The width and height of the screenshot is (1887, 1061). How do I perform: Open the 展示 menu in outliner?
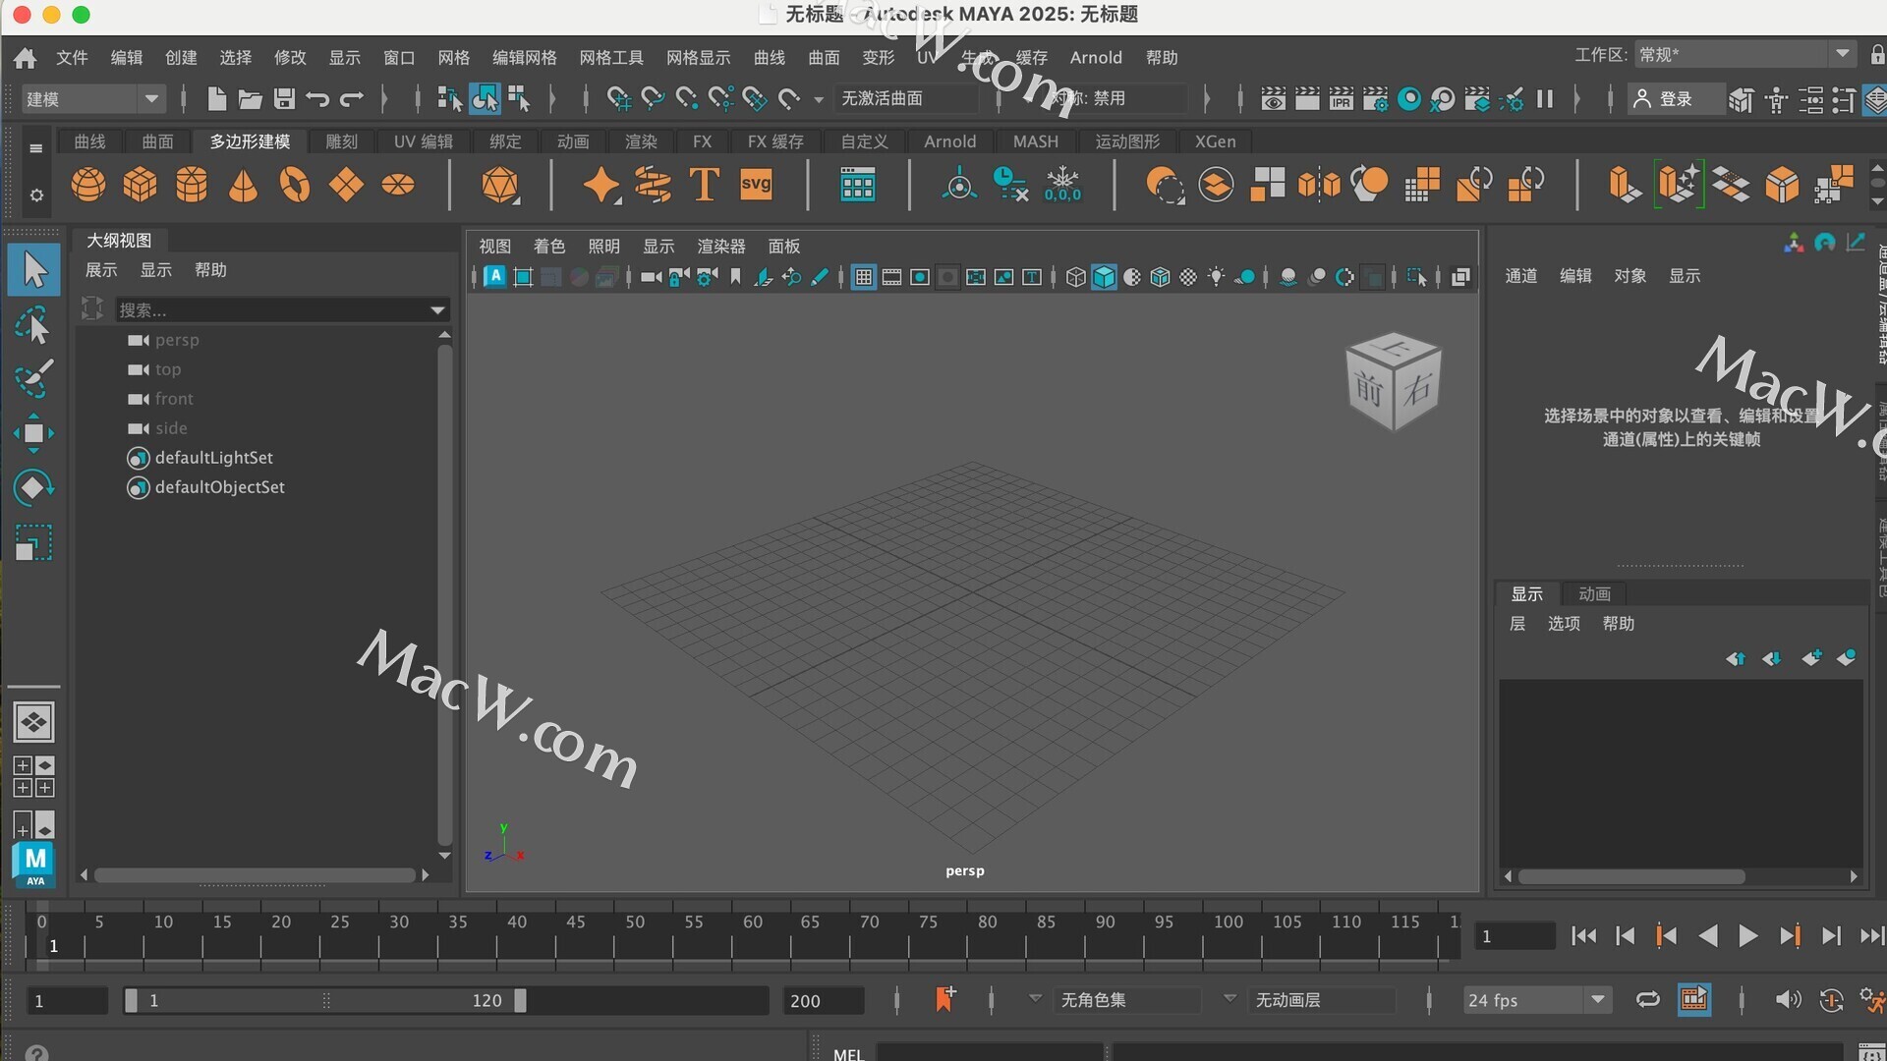point(101,270)
